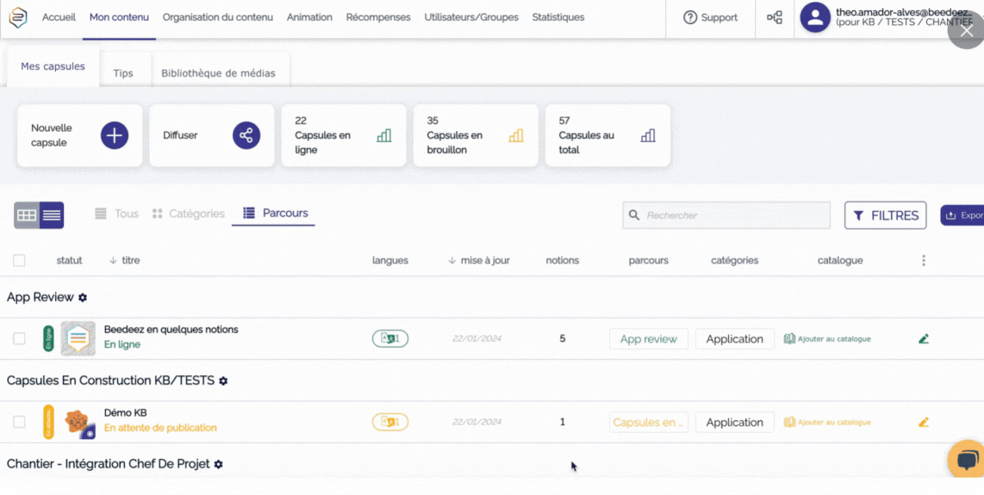This screenshot has width=984, height=495.
Task: Toggle the select-all checkbox in table header
Action: [x=19, y=261]
